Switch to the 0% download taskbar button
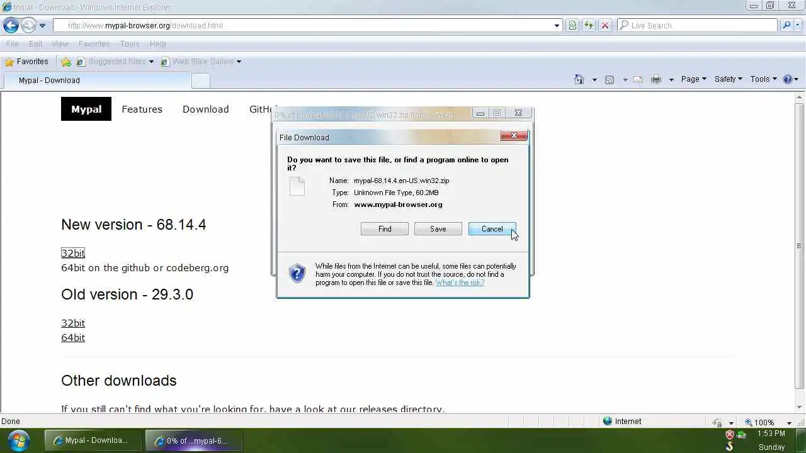 193,440
